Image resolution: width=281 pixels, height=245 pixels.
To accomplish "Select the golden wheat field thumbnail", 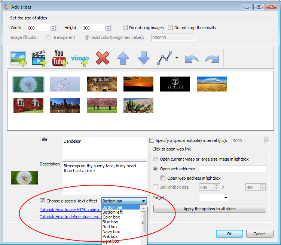I will tap(212, 84).
